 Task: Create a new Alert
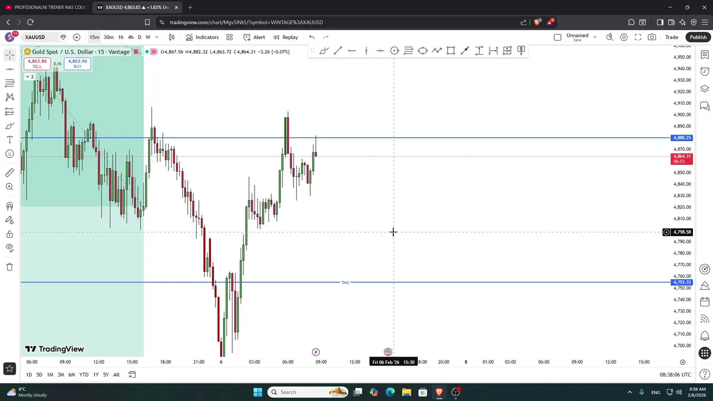click(254, 37)
